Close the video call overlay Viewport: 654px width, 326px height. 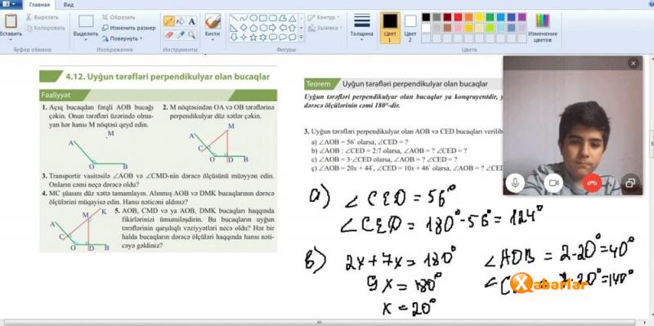[x=634, y=64]
